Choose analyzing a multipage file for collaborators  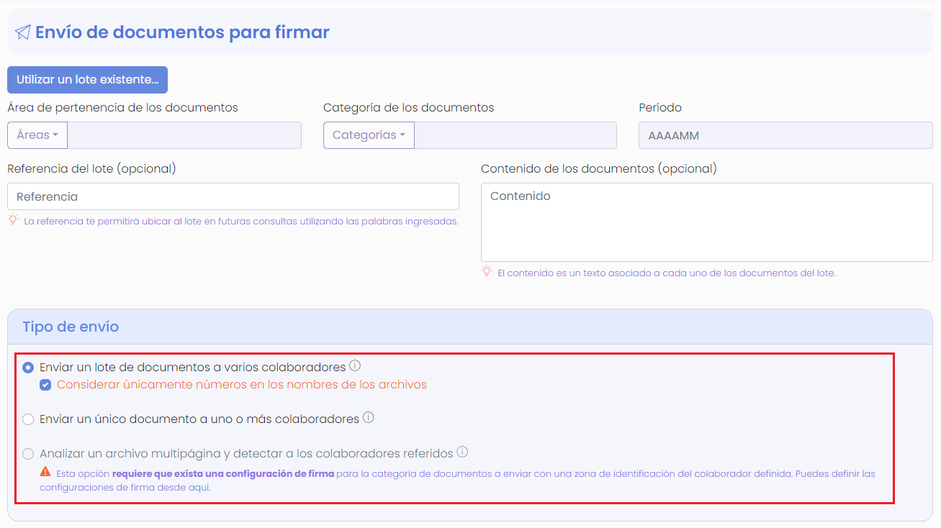coord(27,453)
